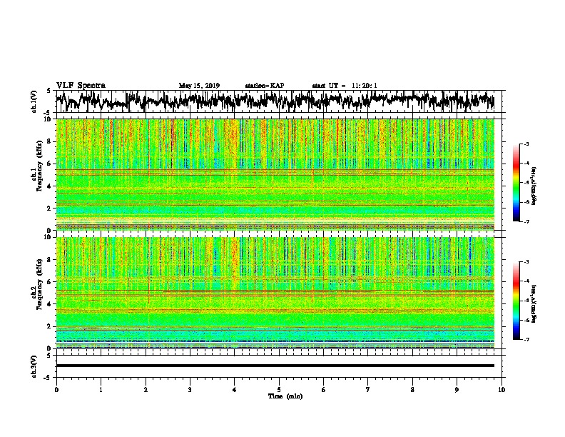
Task: Click the ch.1 voltage waveform trace
Action: 275,101
